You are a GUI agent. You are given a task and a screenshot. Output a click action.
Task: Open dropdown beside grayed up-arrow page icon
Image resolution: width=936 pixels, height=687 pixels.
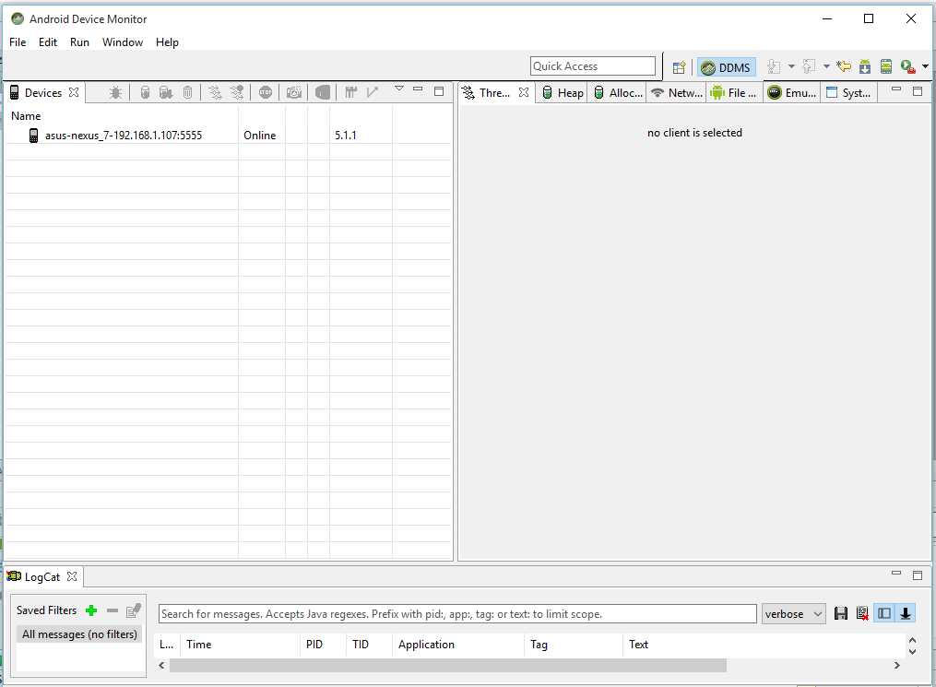pos(827,66)
